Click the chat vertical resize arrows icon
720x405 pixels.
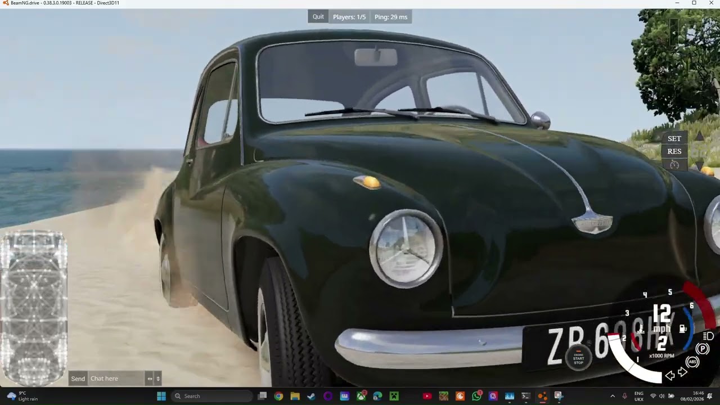tap(158, 379)
